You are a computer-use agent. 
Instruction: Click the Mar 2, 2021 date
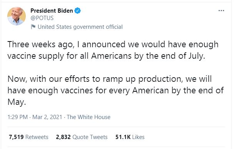pos(47,117)
